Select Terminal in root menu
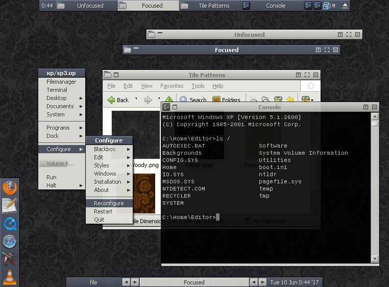Viewport: 389px width, 287px height. pos(62,90)
